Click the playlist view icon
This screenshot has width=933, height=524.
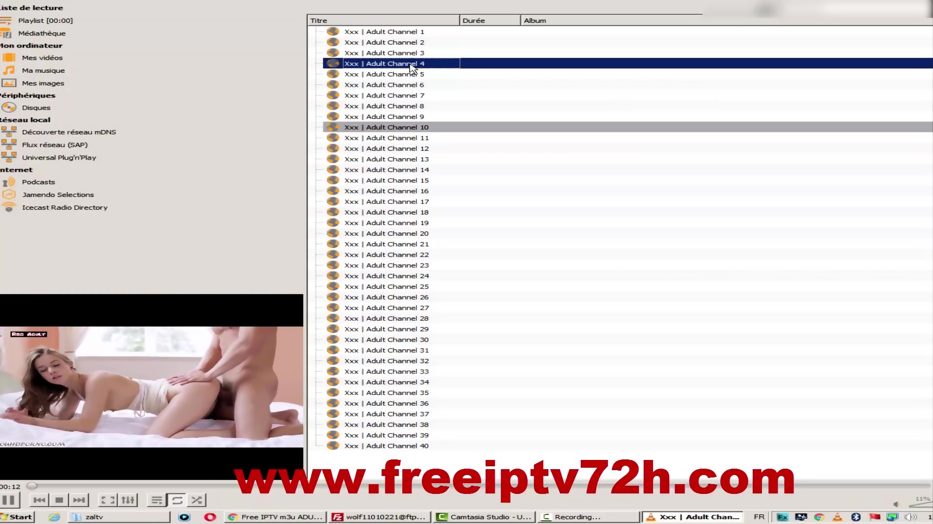coord(156,500)
